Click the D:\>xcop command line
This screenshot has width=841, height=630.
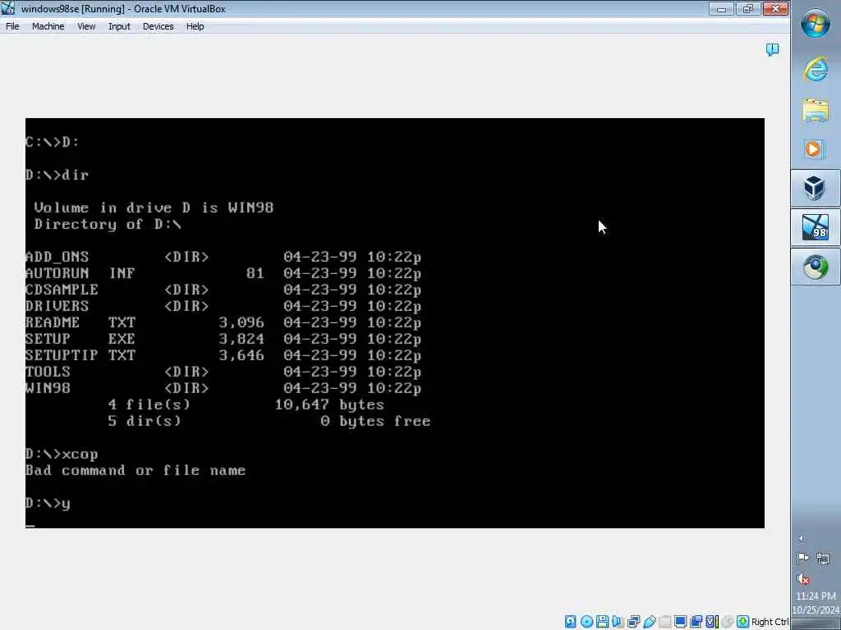tap(62, 454)
